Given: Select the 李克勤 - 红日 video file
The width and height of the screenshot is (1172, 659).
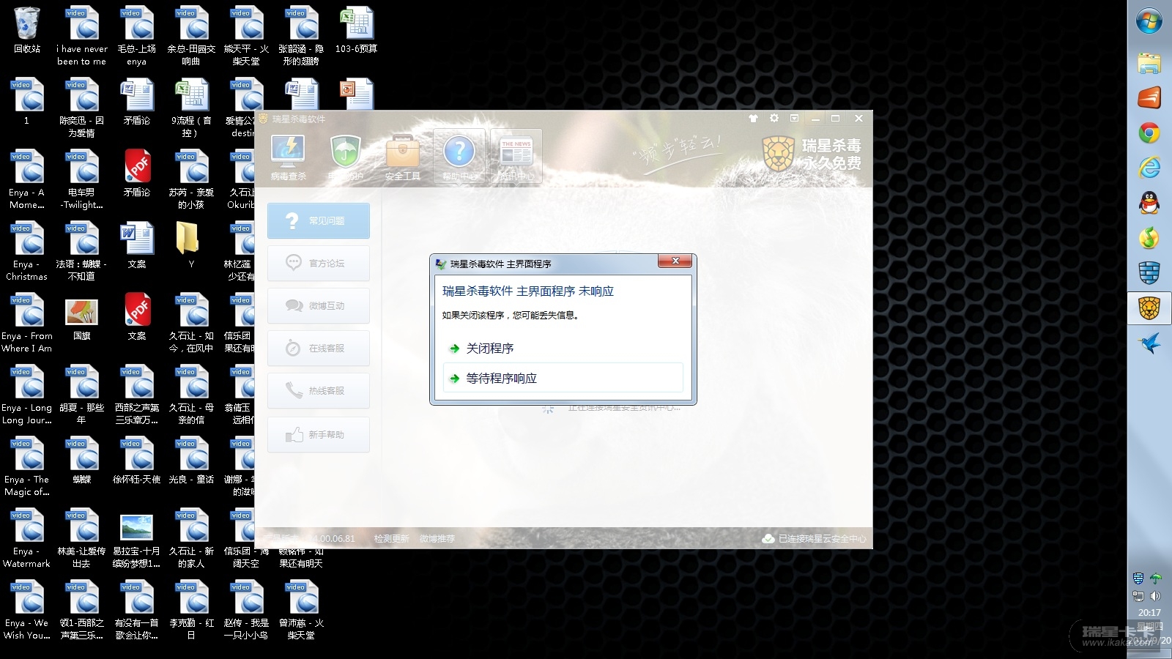Looking at the screenshot, I should (191, 611).
